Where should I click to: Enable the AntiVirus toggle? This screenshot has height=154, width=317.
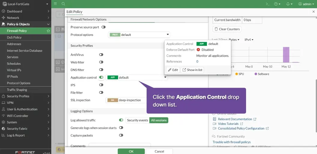coord(101,55)
